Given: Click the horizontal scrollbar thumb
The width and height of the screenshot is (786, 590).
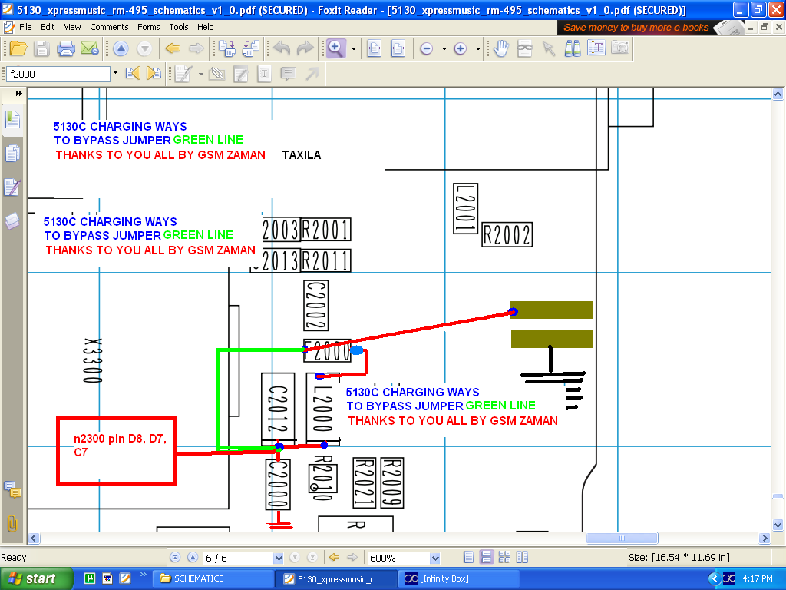Looking at the screenshot, I should click(622, 539).
